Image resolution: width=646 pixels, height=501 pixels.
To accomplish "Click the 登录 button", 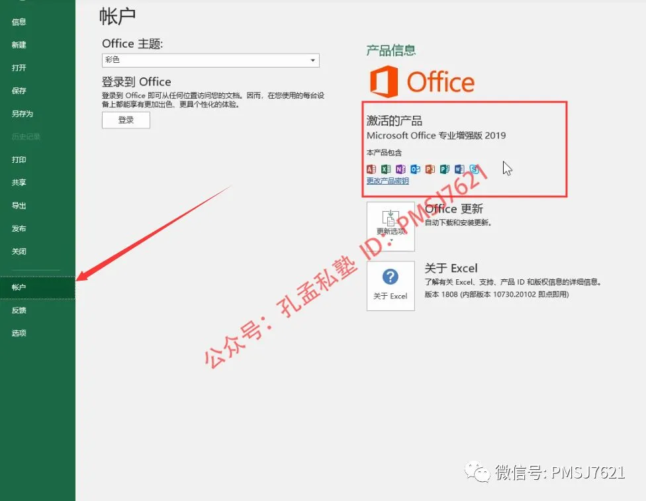I will point(126,120).
